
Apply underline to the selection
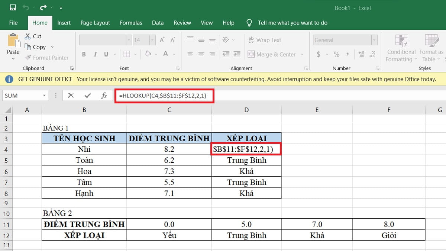pos(106,54)
